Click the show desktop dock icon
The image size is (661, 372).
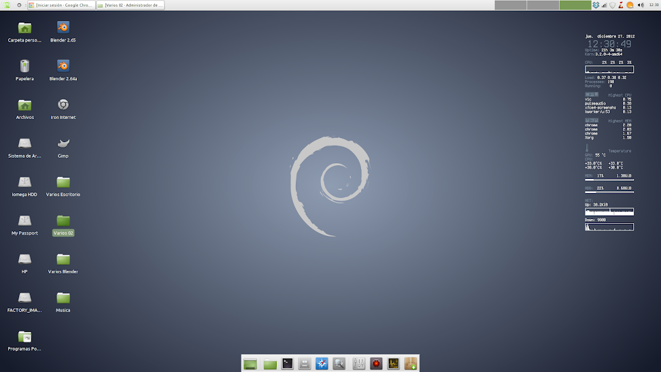[250, 364]
